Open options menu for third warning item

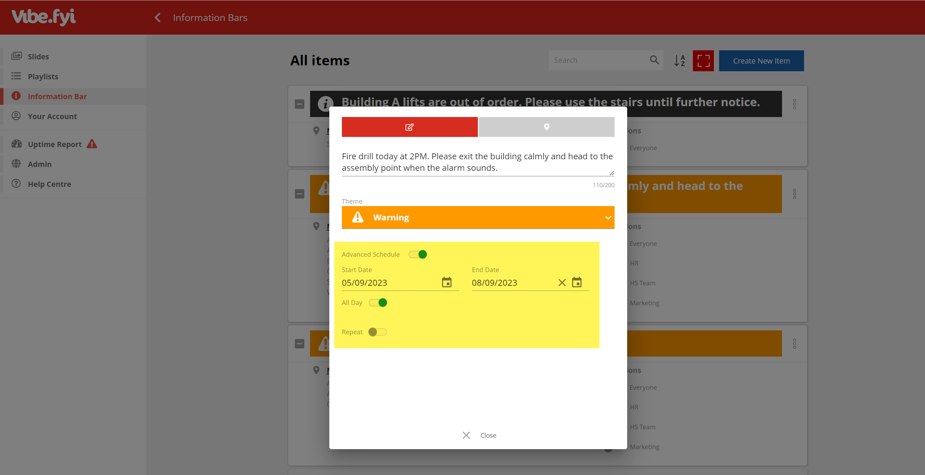point(794,344)
